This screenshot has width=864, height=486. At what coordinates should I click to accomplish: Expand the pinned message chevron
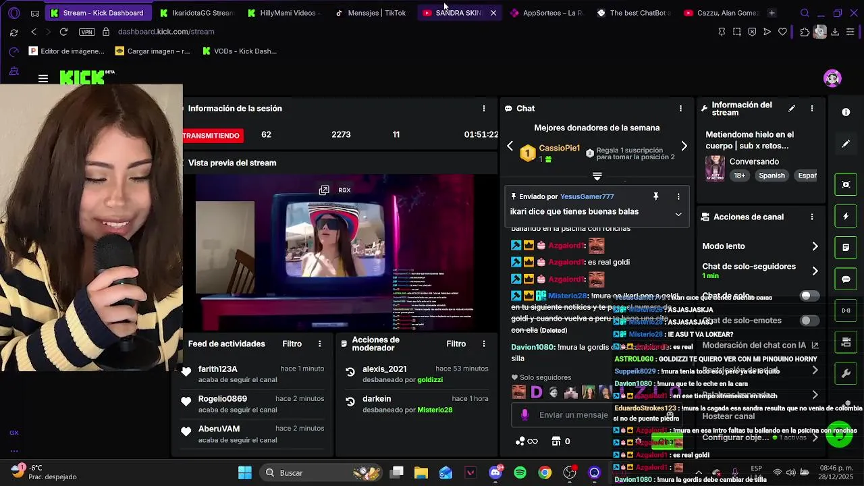[678, 215]
